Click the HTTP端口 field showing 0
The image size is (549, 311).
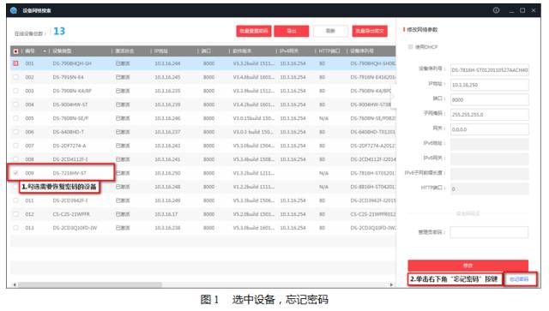point(490,188)
